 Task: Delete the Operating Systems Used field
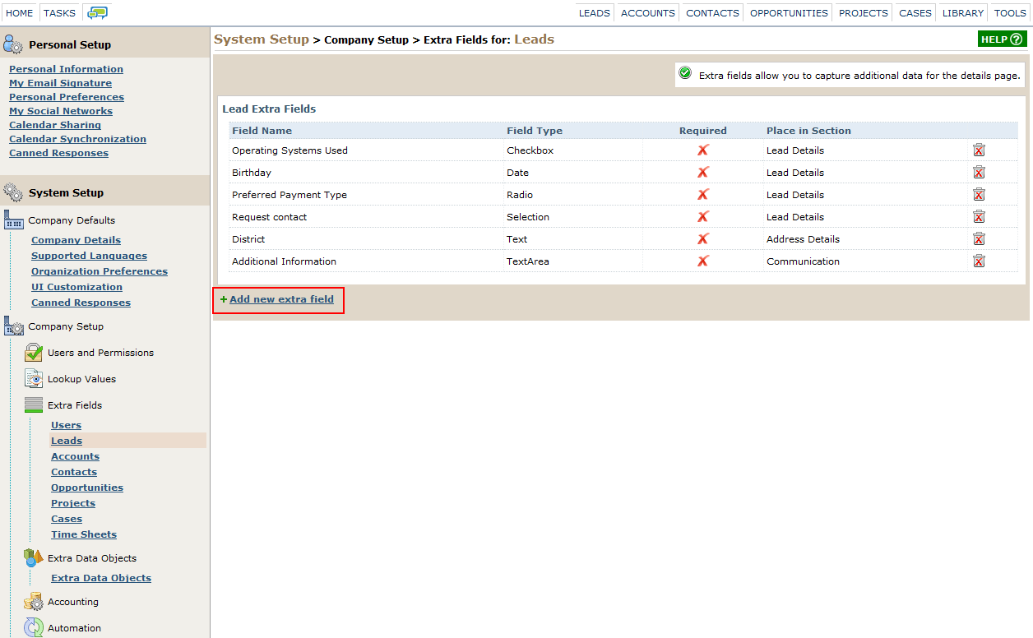(x=979, y=150)
